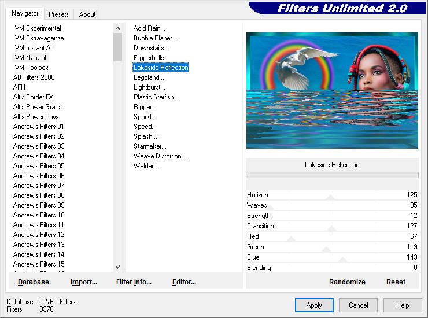The height and width of the screenshot is (318, 428).
Task: Click the Database button
Action: [34, 282]
